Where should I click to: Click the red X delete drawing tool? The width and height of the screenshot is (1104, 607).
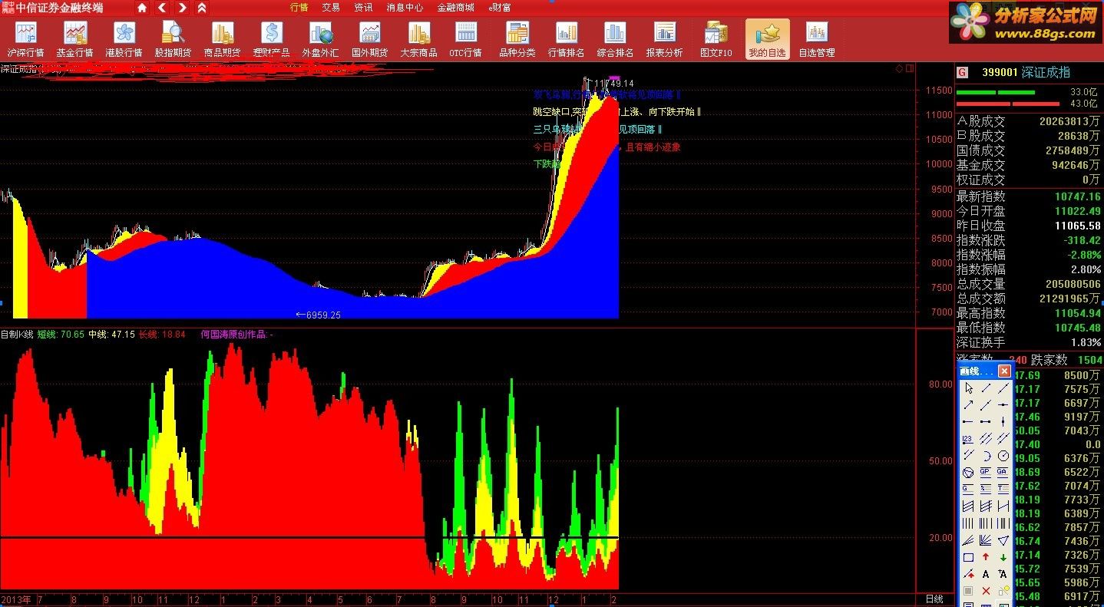tap(986, 591)
